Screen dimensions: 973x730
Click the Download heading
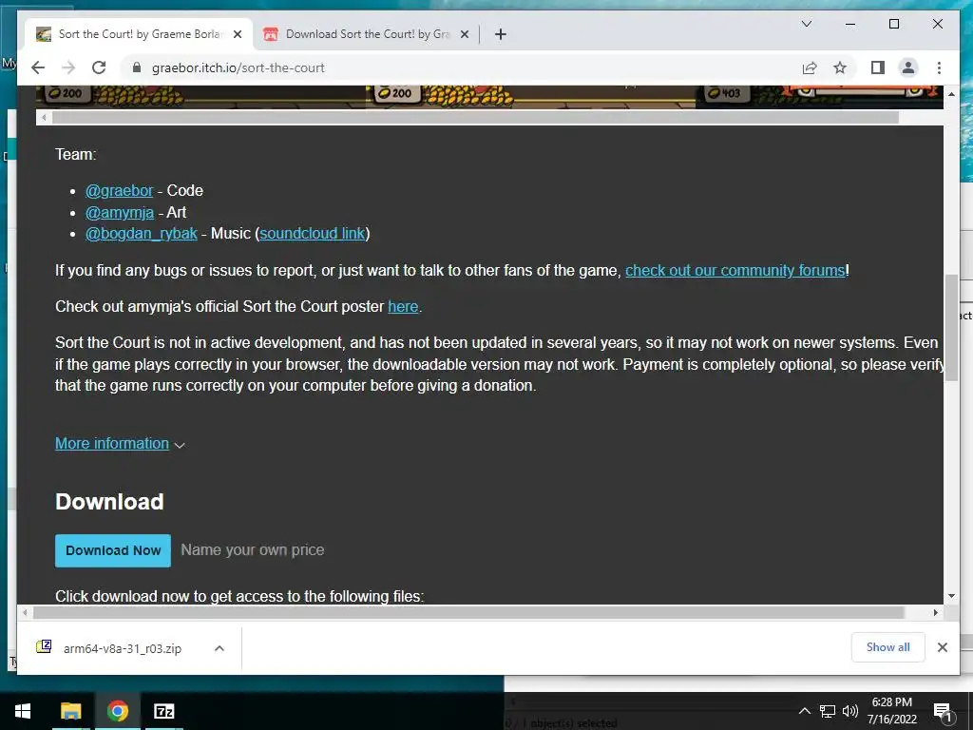click(110, 502)
